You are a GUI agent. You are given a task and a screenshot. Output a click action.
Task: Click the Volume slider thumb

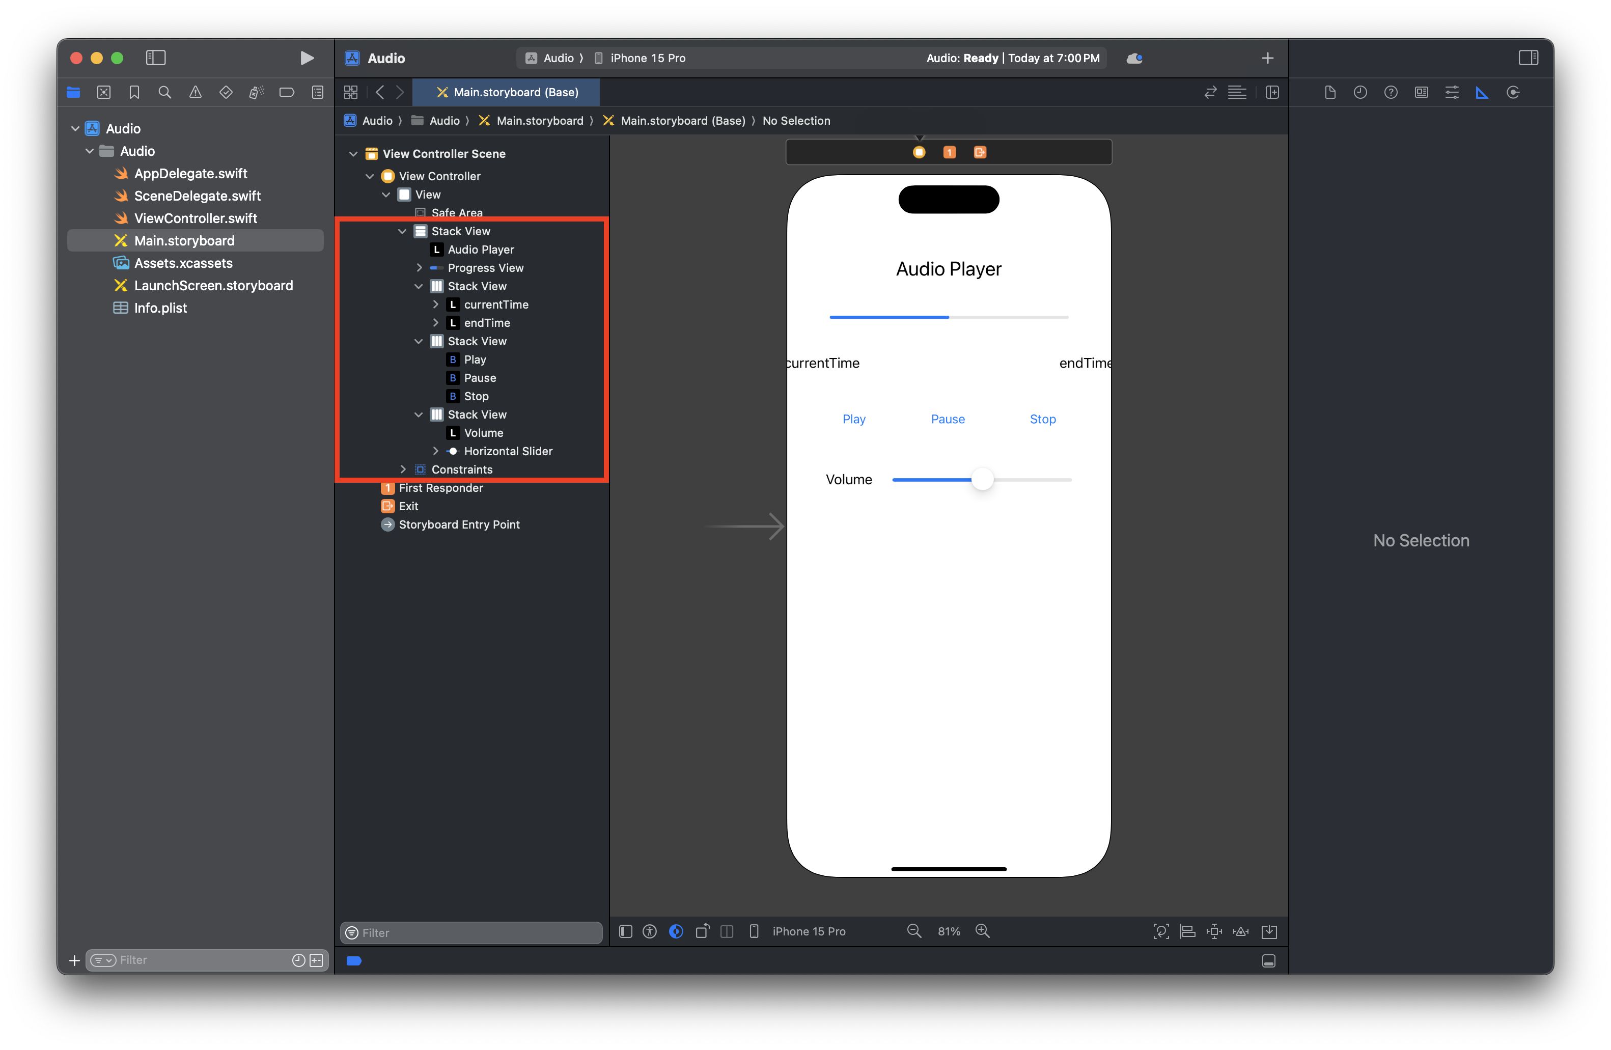982,479
